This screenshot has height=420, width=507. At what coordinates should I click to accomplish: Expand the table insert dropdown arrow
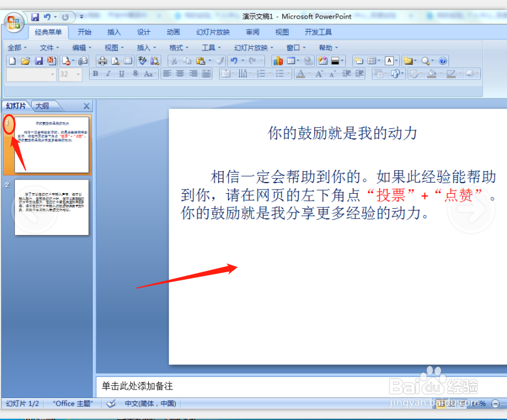pos(298,61)
